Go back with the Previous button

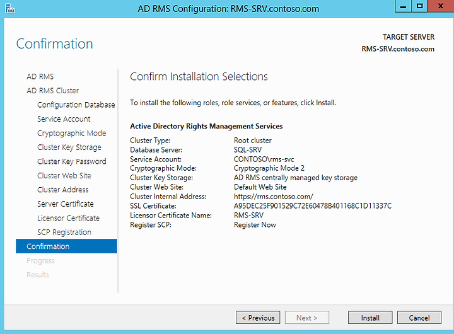(258, 318)
